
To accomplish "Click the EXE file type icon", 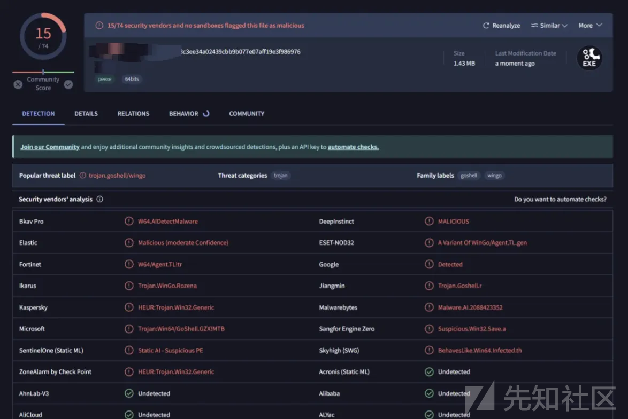I will point(589,58).
